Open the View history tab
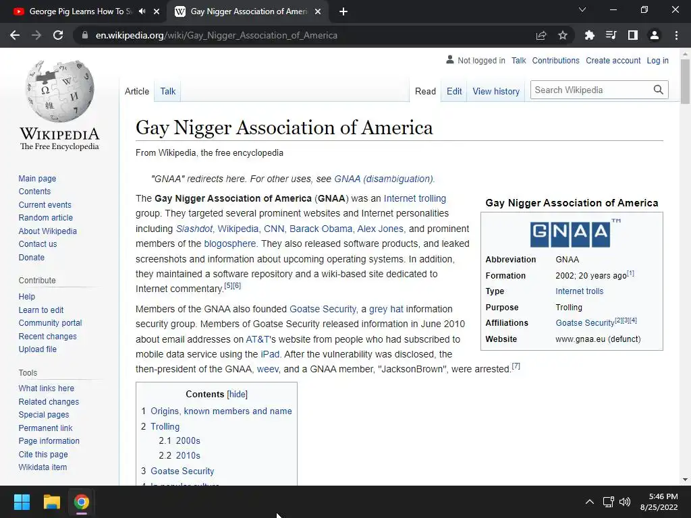The image size is (691, 518). (x=496, y=91)
